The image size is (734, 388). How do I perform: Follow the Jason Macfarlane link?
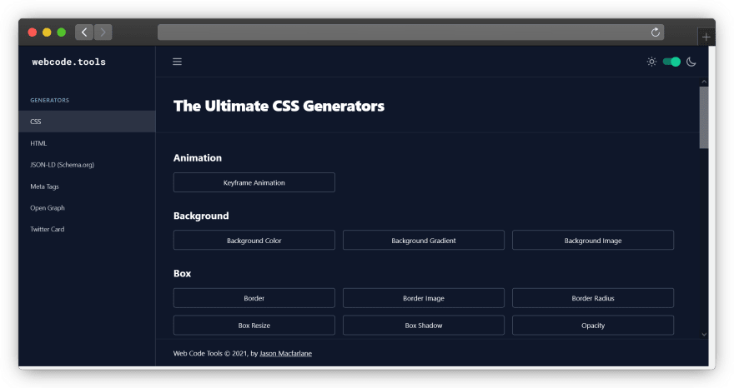pyautogui.click(x=285, y=353)
